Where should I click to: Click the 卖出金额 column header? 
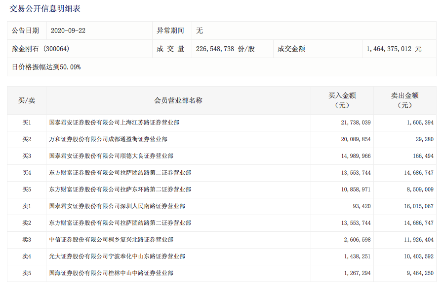pos(405,100)
